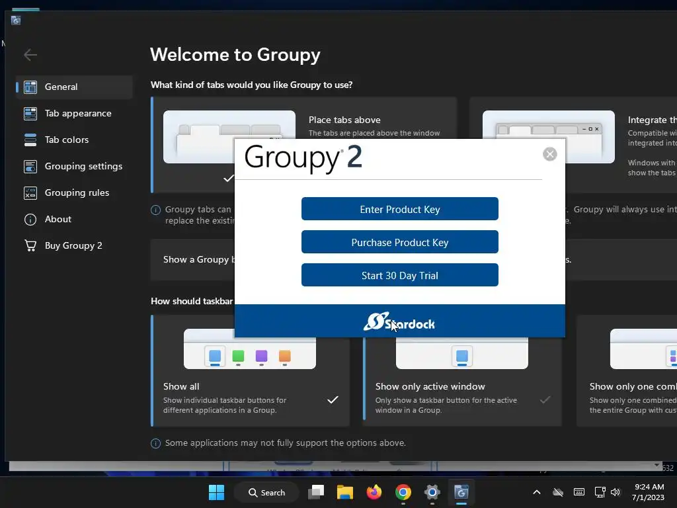Click the Show all preview thumbnail
This screenshot has height=508, width=677.
[249, 349]
